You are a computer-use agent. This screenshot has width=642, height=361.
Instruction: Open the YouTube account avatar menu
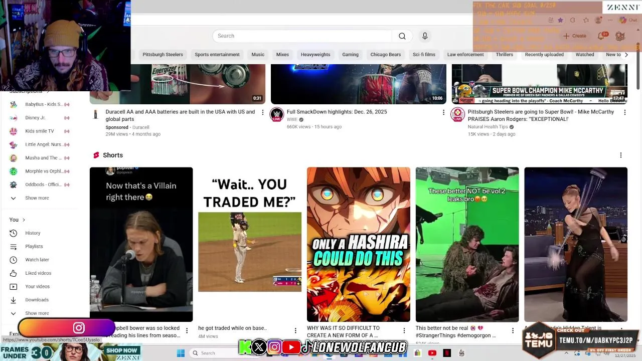[x=620, y=36]
